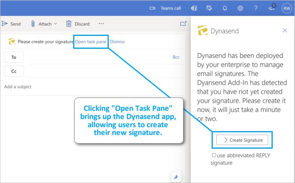Click the paperclip Attach icon

click(x=33, y=24)
